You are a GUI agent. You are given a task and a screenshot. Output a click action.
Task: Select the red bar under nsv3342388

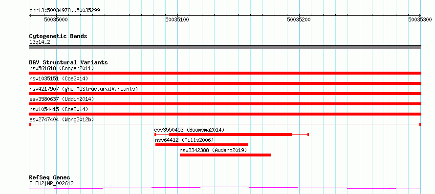click(225, 155)
